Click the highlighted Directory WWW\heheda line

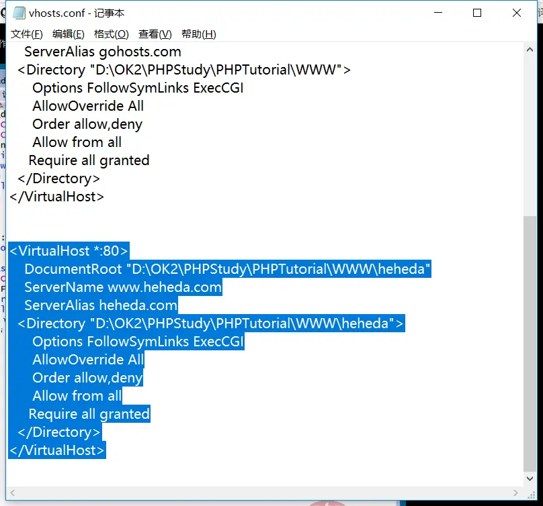tap(210, 323)
